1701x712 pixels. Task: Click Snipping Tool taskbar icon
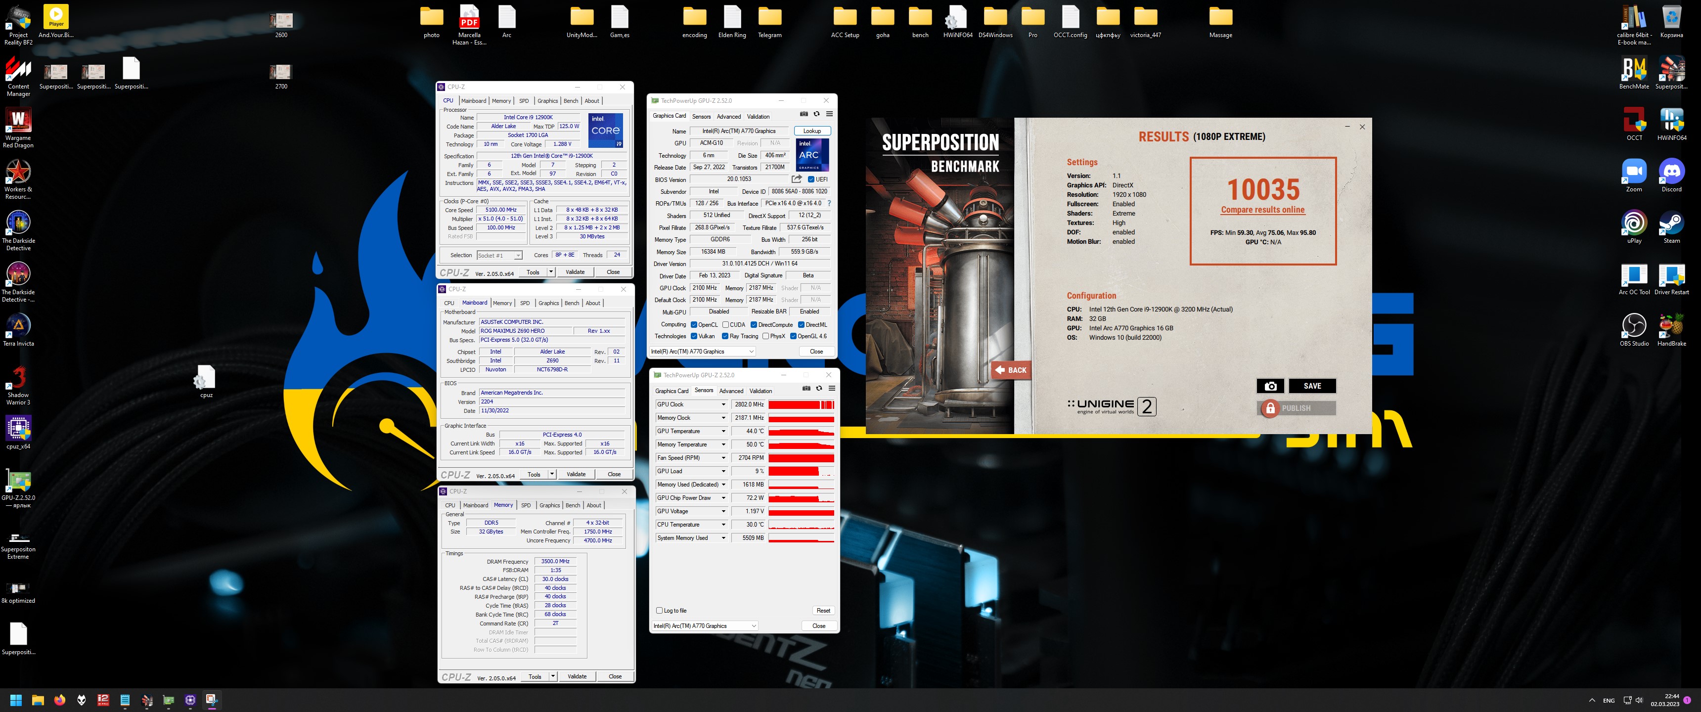pos(211,700)
